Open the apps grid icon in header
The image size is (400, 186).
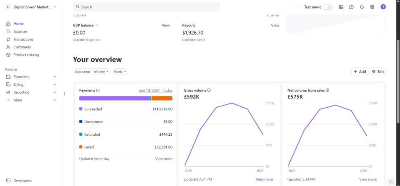click(x=341, y=7)
